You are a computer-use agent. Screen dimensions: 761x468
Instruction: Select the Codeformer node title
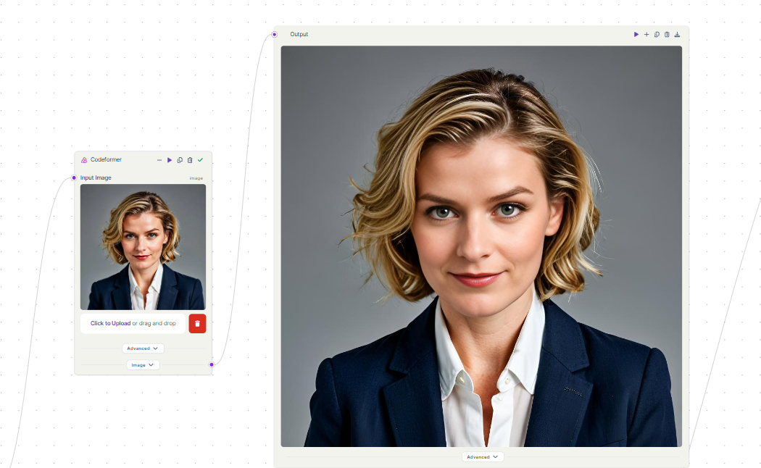pos(106,160)
